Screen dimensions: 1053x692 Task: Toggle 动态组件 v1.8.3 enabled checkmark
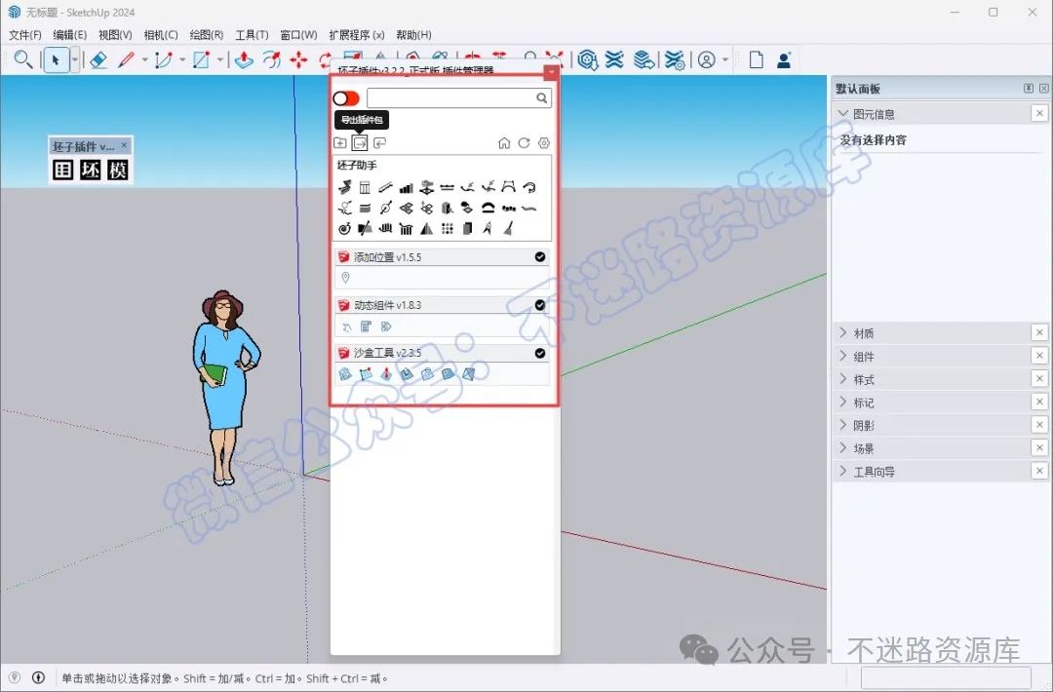tap(540, 305)
